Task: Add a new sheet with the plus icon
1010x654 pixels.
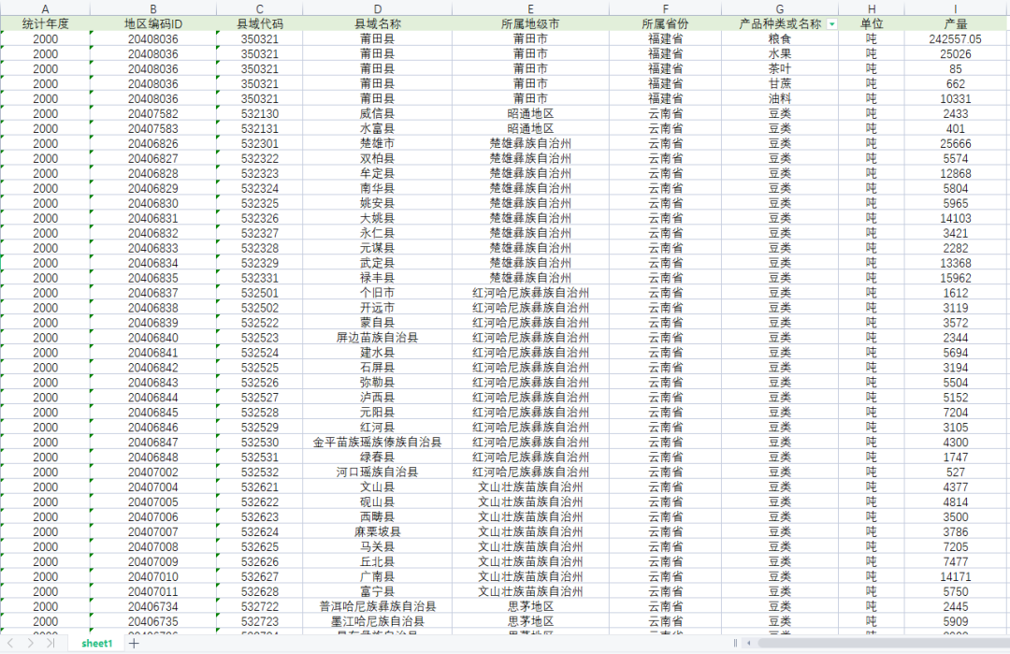Action: (x=134, y=644)
